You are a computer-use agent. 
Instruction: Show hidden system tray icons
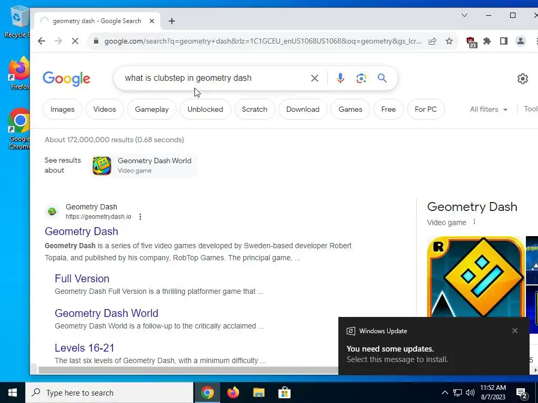(x=444, y=393)
